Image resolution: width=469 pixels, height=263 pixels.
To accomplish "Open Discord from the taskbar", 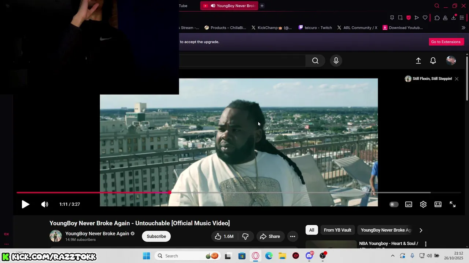I will 309,256.
